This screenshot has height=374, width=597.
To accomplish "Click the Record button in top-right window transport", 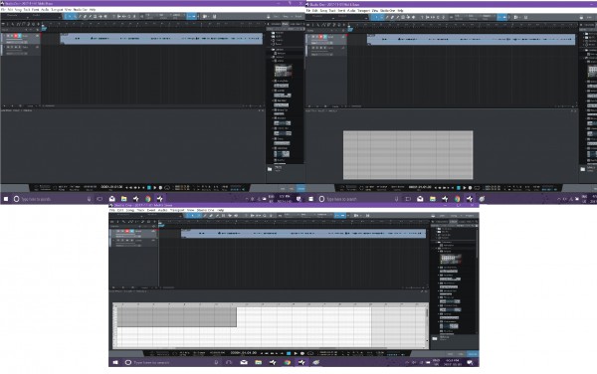I will pos(471,188).
